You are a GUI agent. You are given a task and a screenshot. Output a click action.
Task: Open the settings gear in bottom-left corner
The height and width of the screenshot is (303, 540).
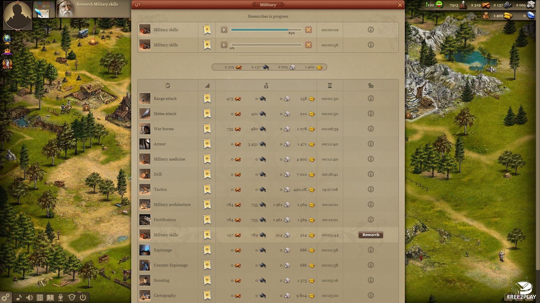coord(5,297)
